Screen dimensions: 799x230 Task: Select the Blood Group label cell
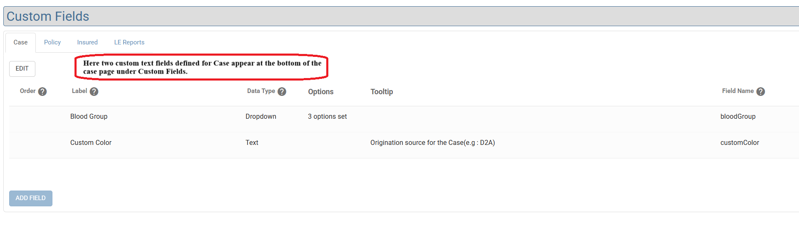tap(89, 117)
